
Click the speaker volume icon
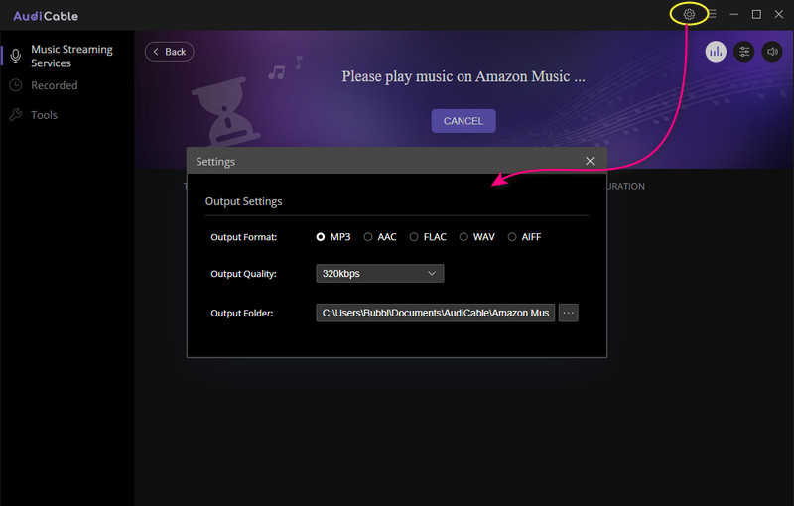pyautogui.click(x=772, y=52)
